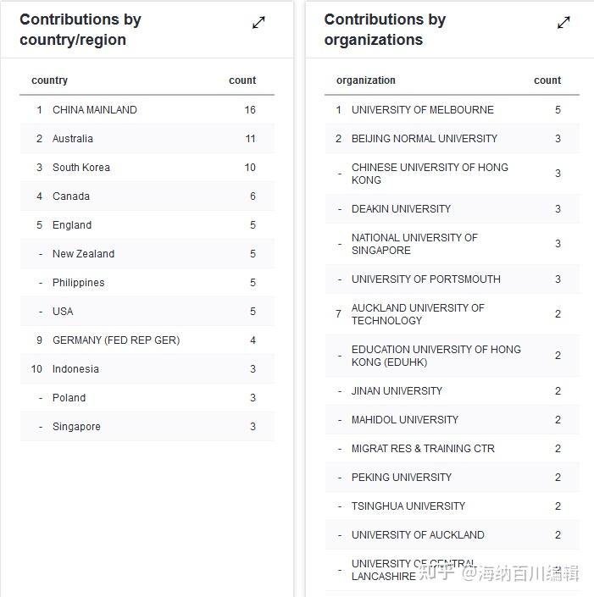Select Indonesia in the country table
This screenshot has height=597, width=594.
(75, 369)
